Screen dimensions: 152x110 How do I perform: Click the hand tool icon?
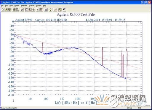point(34,10)
